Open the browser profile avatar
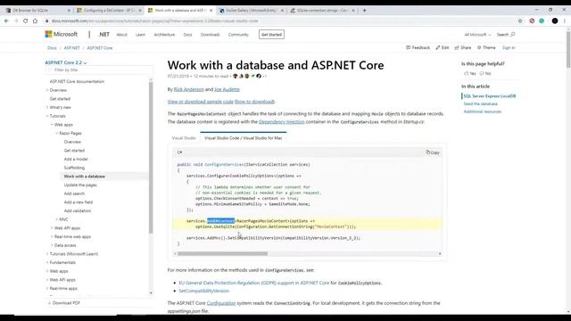The width and height of the screenshot is (571, 321). tap(555, 21)
